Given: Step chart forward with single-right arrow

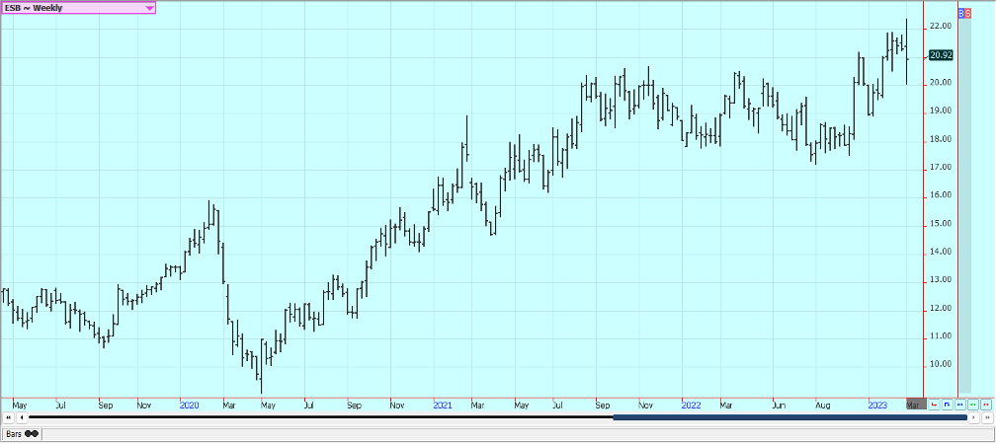Looking at the screenshot, I should 974,417.
